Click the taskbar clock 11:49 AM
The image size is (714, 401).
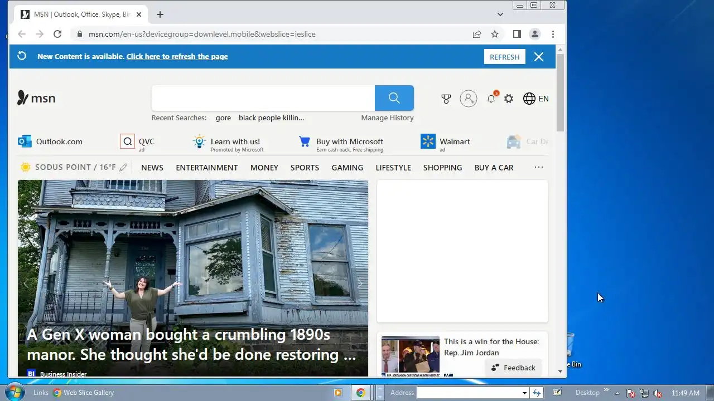click(x=686, y=393)
